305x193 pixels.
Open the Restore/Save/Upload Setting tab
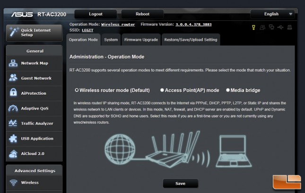191,40
